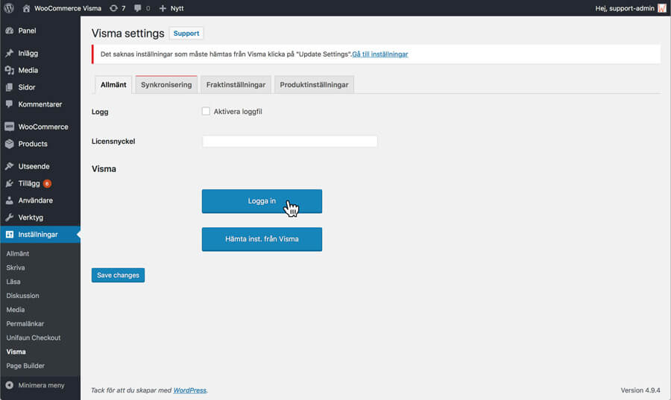Follow the Gå till inställningar link

[380, 54]
